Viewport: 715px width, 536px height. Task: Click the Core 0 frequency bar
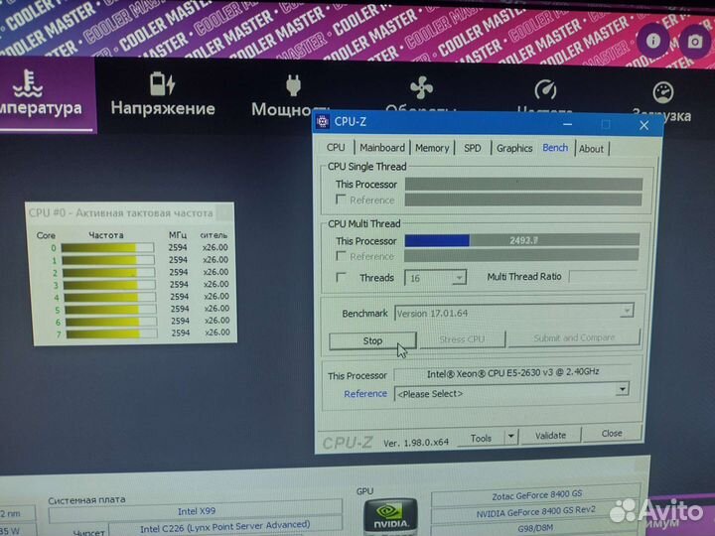coord(107,247)
